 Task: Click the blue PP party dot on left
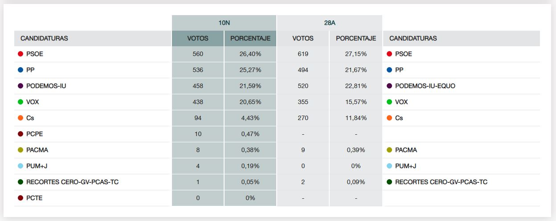click(20, 70)
